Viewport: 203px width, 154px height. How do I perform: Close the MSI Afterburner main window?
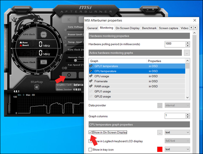153,9
